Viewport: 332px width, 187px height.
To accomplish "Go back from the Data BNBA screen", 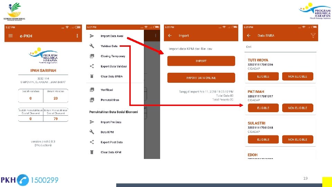I will pos(249,36).
